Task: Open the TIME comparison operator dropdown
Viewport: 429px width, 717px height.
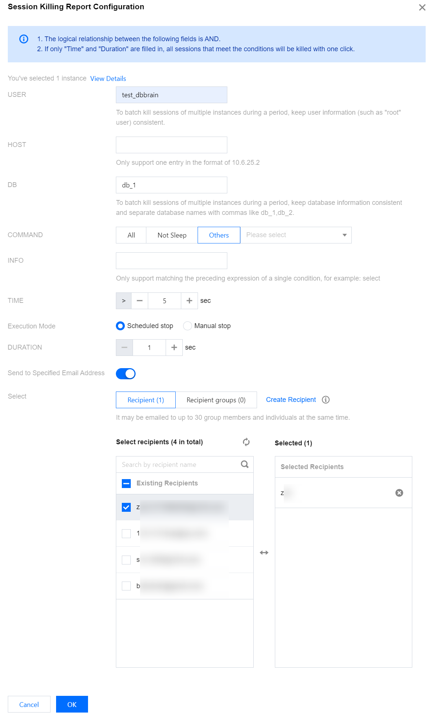Action: coord(124,301)
